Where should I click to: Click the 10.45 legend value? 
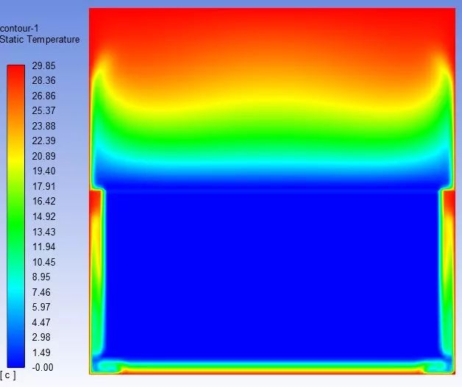(43, 263)
